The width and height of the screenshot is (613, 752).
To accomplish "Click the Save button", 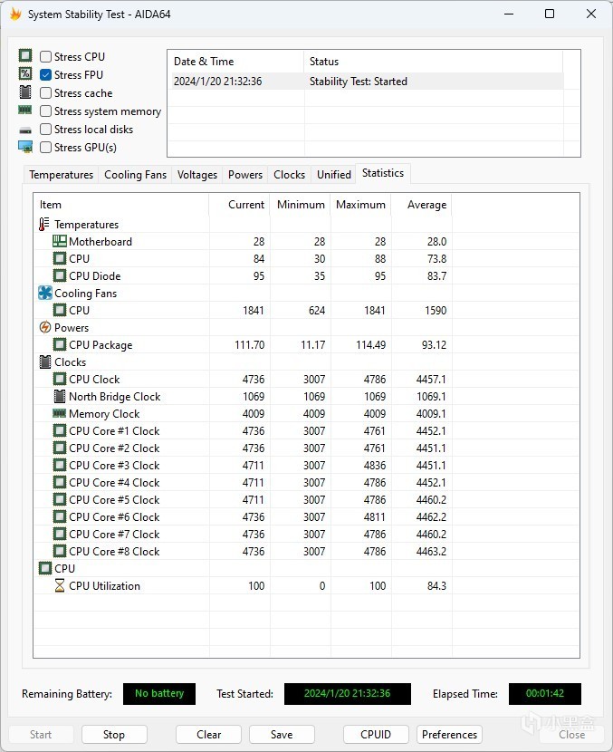I will [x=282, y=734].
